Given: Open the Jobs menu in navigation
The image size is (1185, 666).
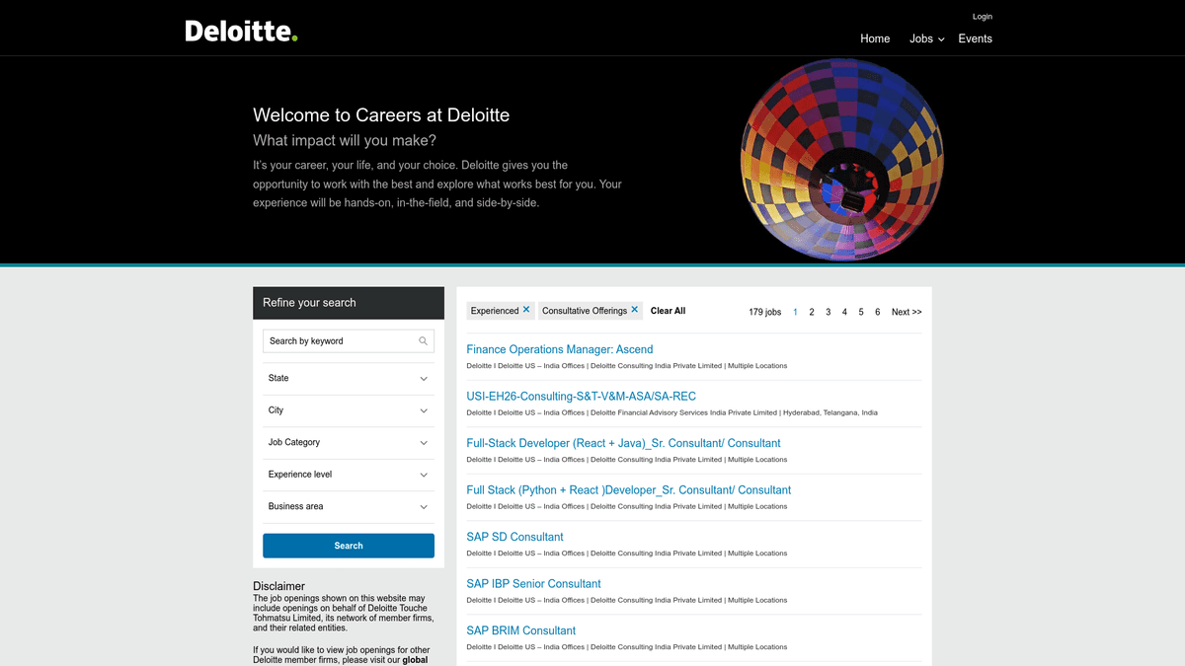Looking at the screenshot, I should pyautogui.click(x=926, y=38).
